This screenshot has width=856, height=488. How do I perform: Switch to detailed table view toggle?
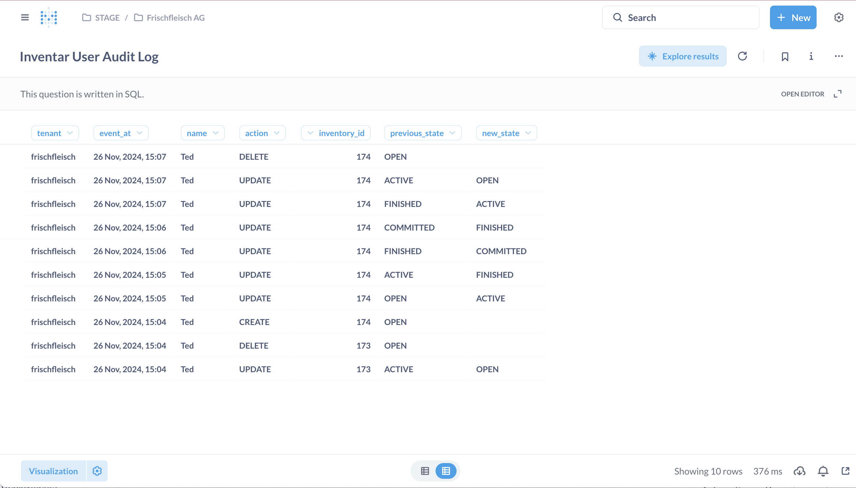pos(446,471)
